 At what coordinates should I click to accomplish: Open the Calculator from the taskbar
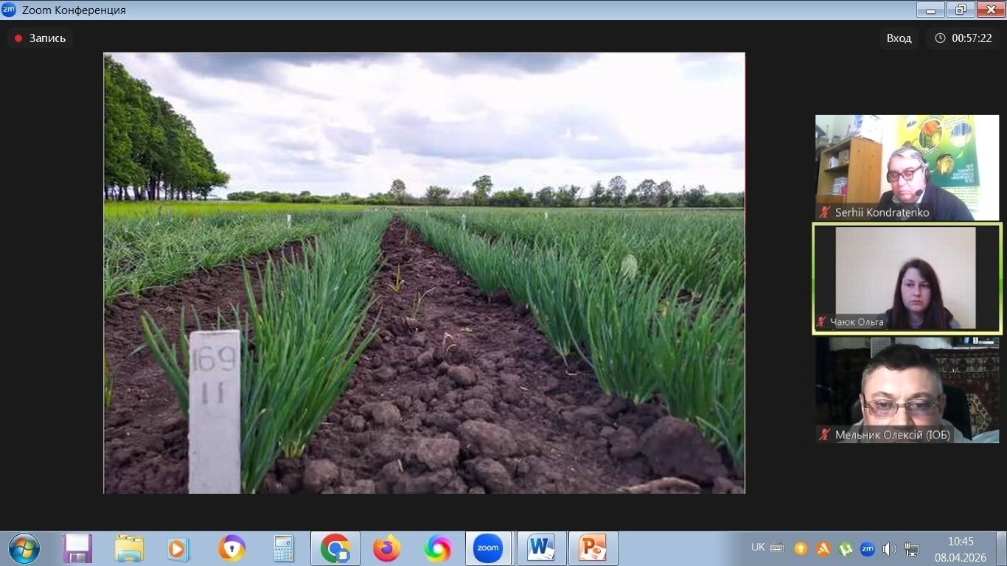click(x=283, y=548)
